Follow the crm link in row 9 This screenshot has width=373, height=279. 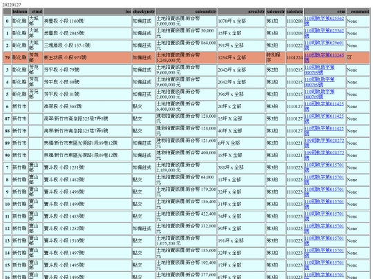click(x=324, y=192)
